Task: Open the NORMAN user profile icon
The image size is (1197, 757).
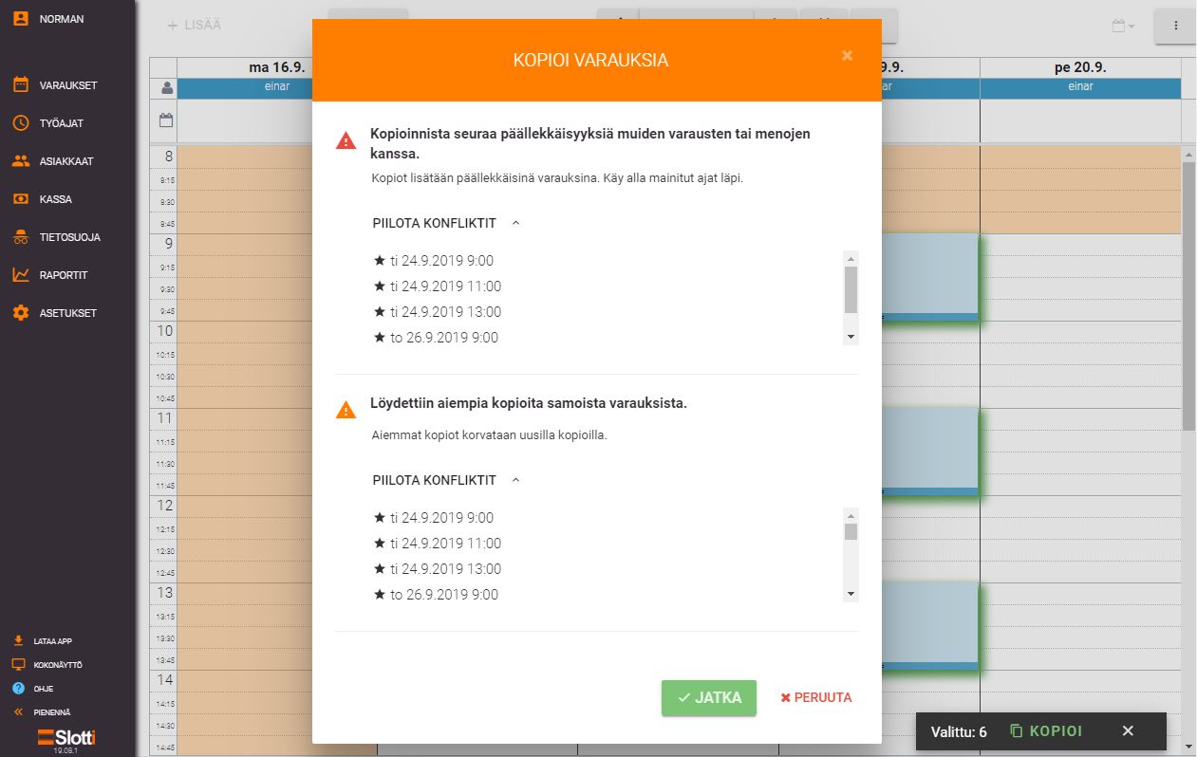Action: click(x=20, y=18)
